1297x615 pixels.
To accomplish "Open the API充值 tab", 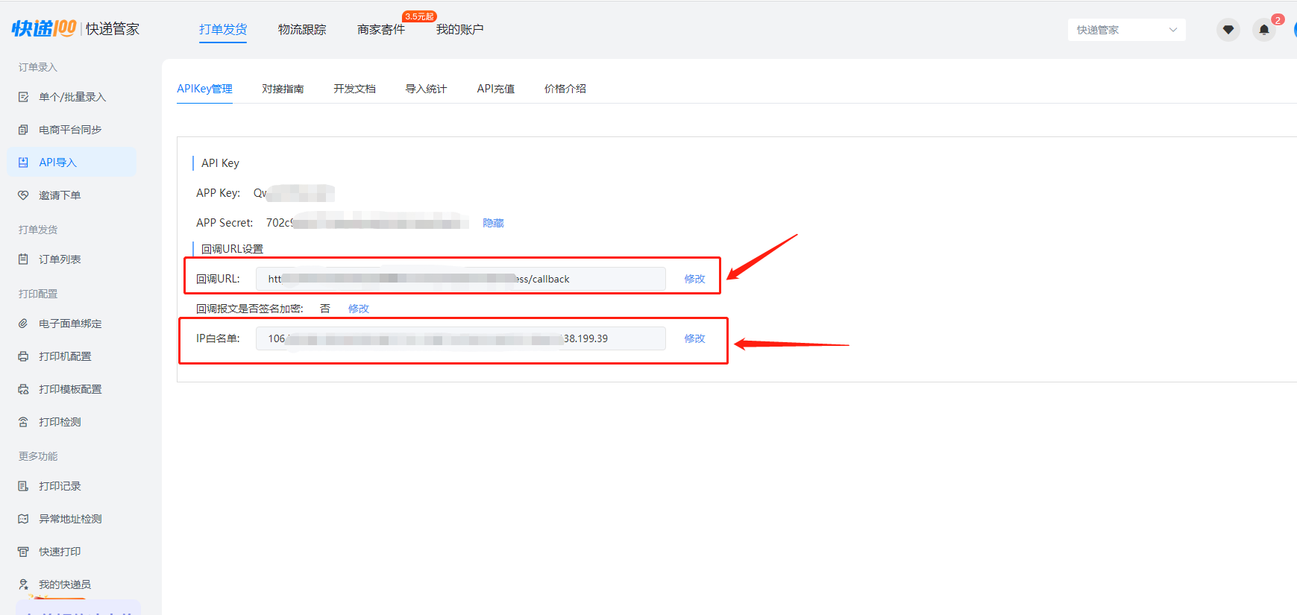I will (x=496, y=89).
